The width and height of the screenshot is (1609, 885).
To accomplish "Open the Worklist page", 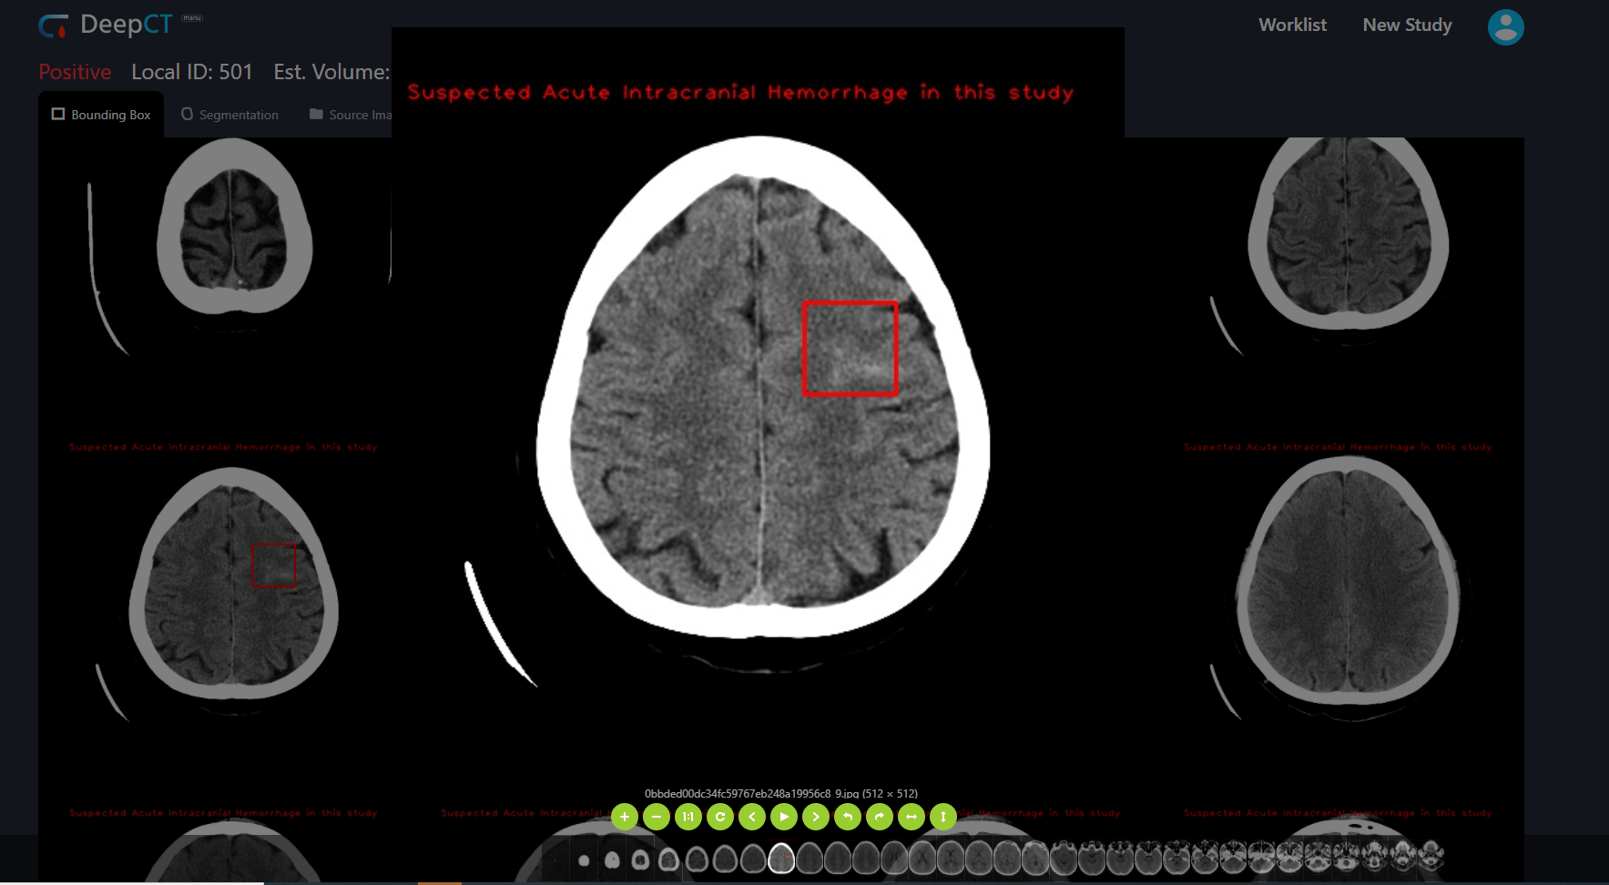I will (1292, 25).
